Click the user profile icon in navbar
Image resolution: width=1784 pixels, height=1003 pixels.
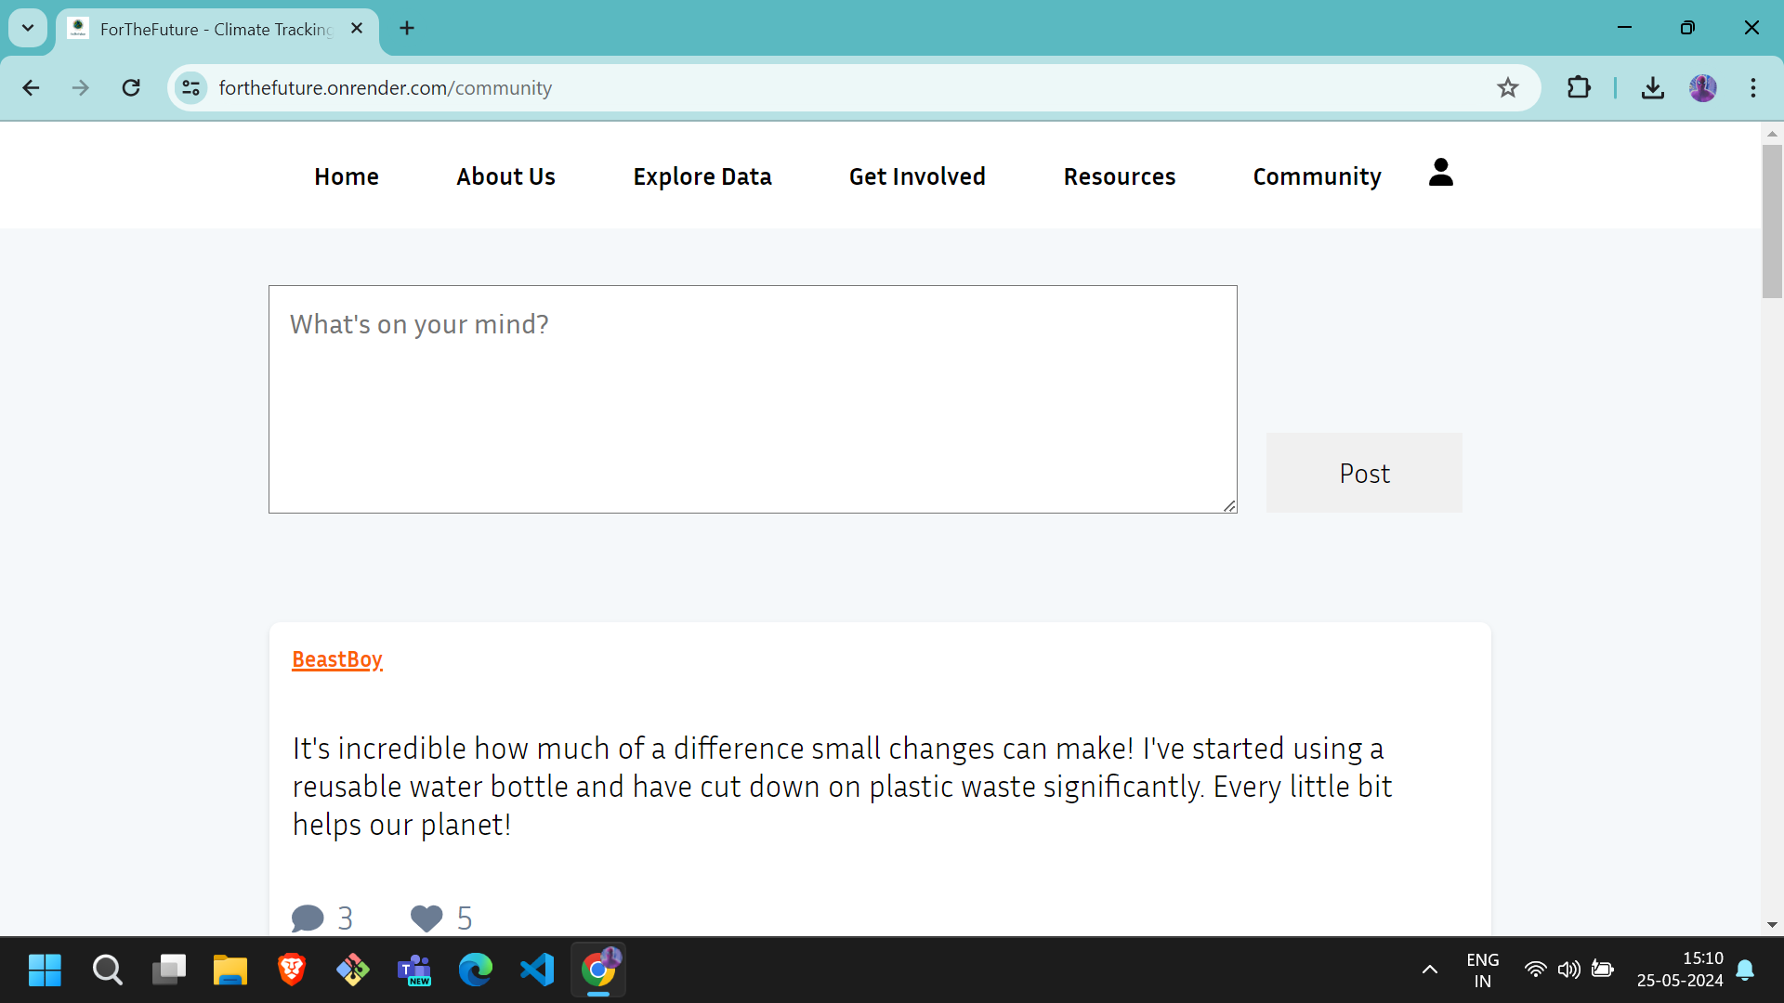coord(1440,173)
